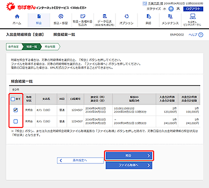Select the 条件指定 step tab
Image resolution: width=209 pixels, height=188 pixels.
[x=14, y=46]
